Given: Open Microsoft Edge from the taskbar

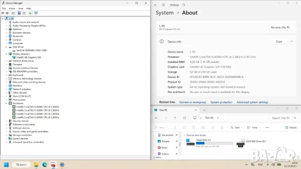Looking at the screenshot, I should coord(45,165).
